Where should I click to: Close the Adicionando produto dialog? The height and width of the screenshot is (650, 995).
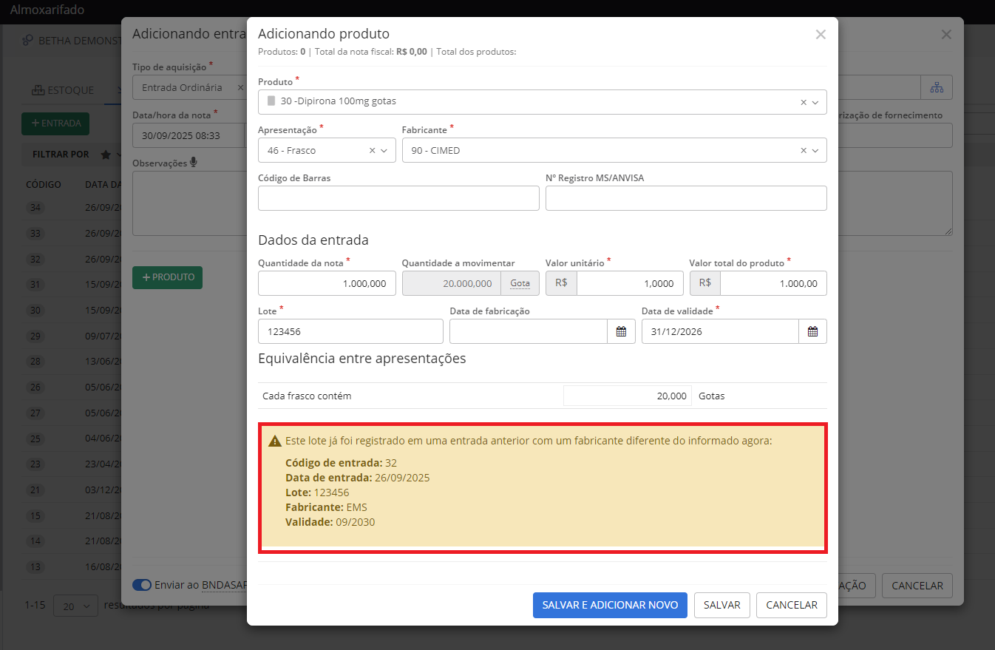820,35
